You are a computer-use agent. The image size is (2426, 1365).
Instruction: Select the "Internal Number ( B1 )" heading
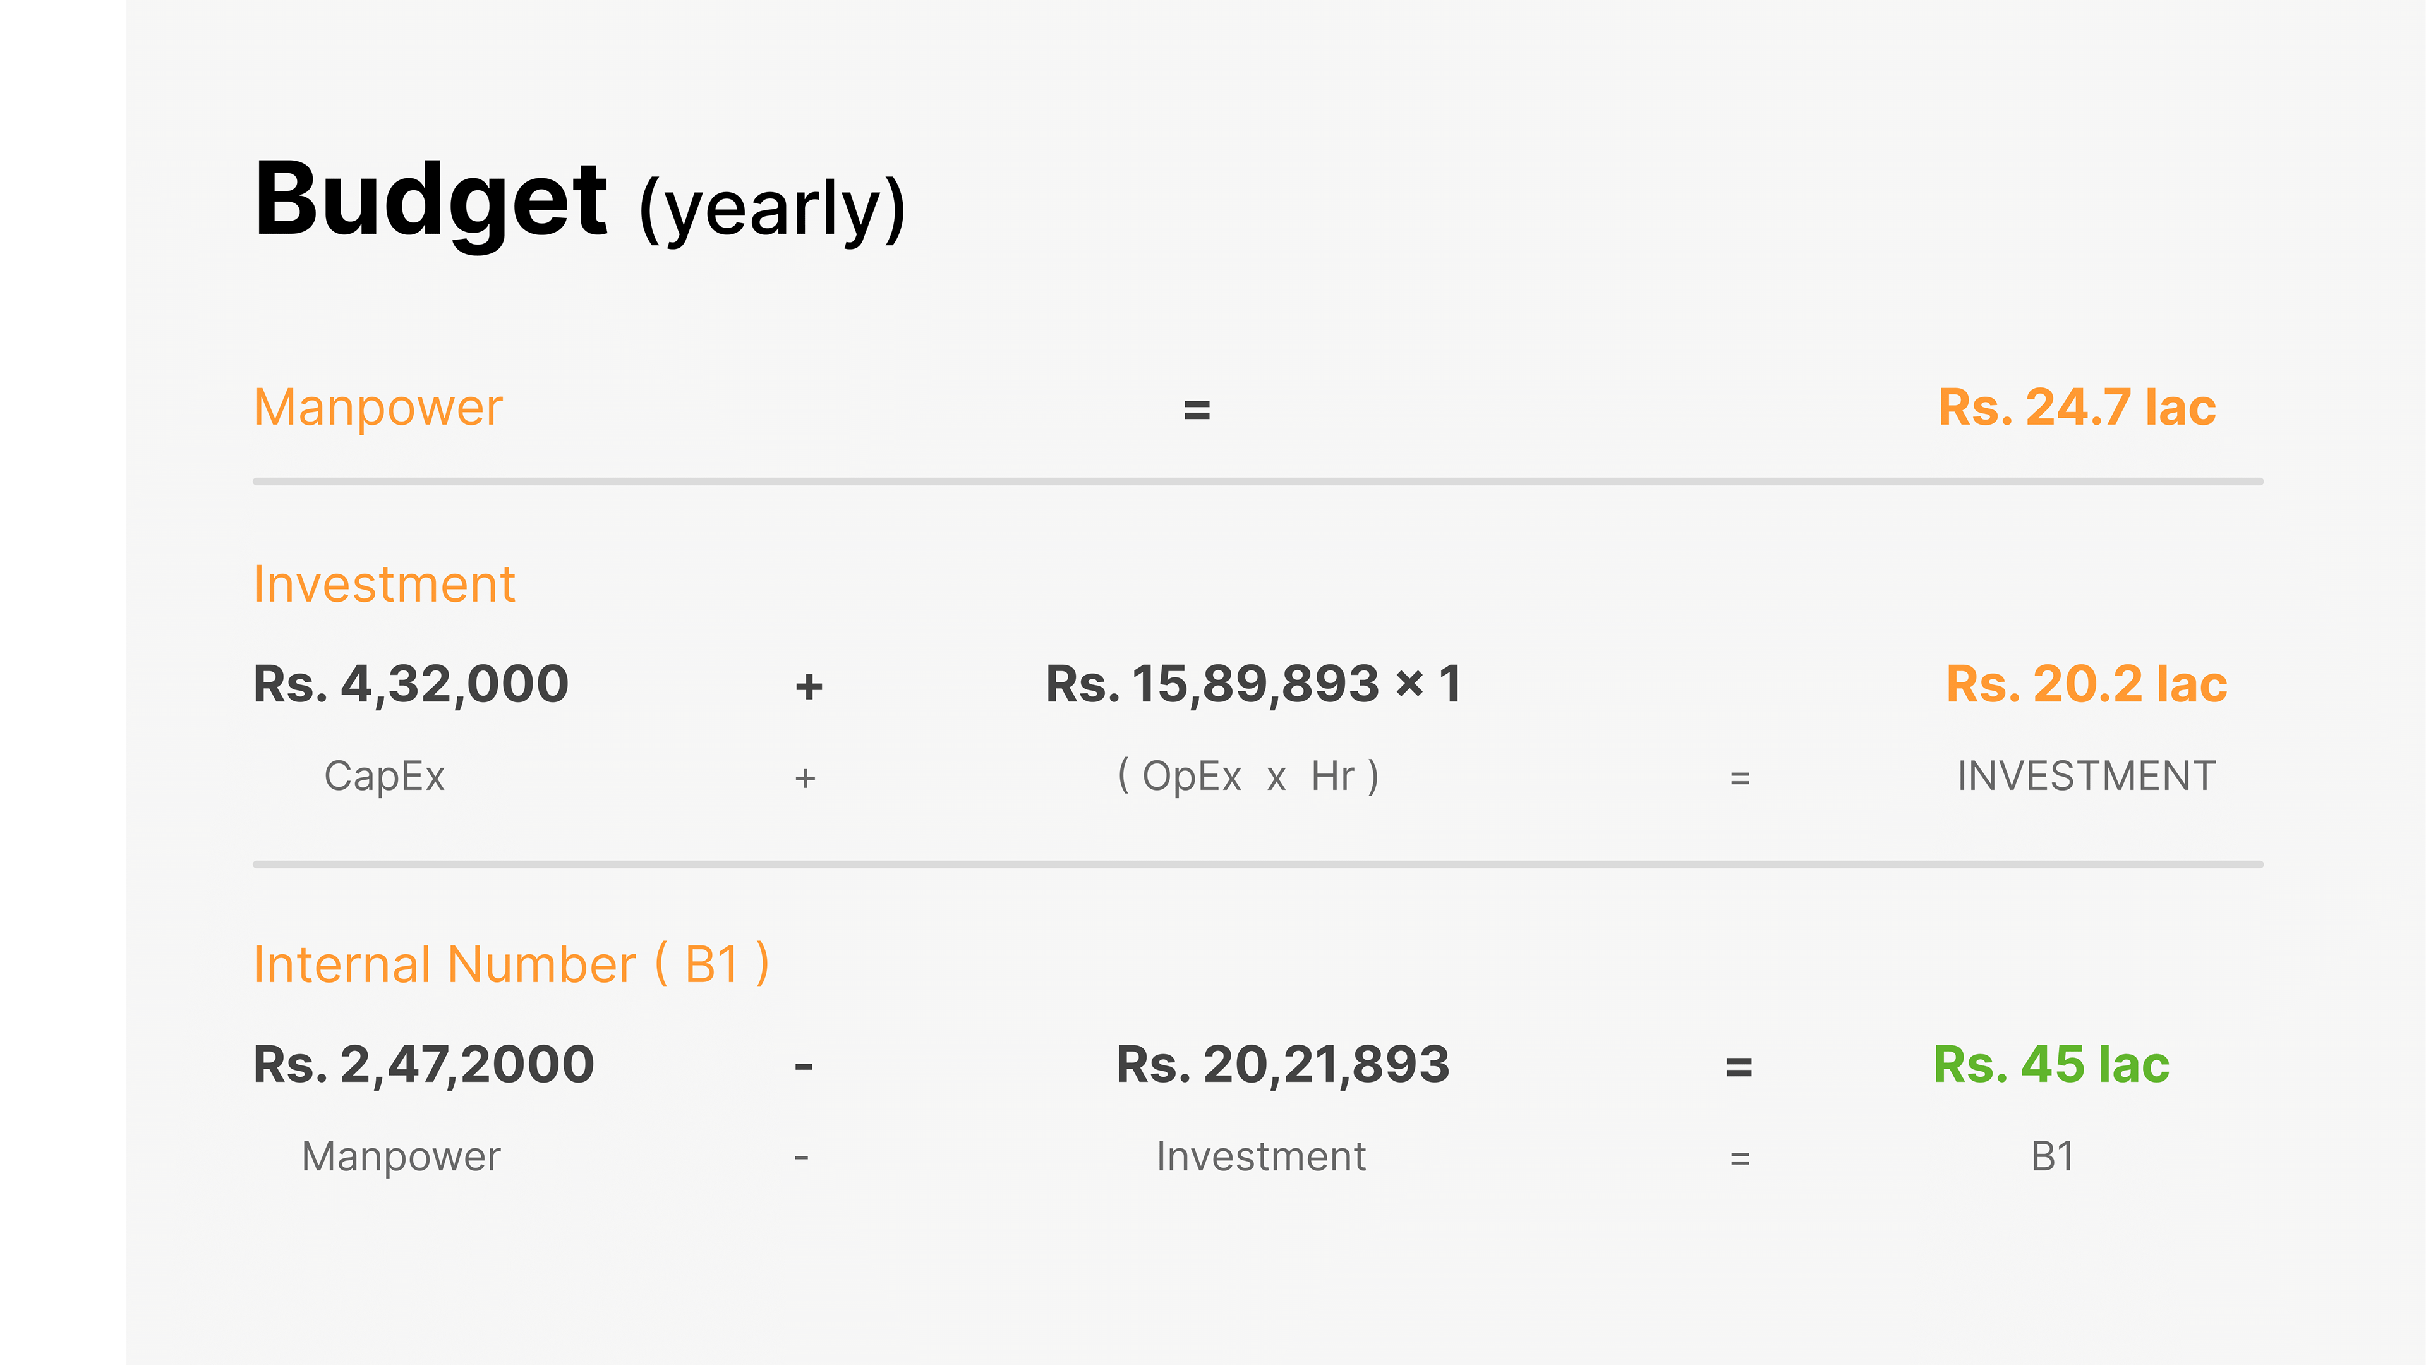click(x=511, y=964)
